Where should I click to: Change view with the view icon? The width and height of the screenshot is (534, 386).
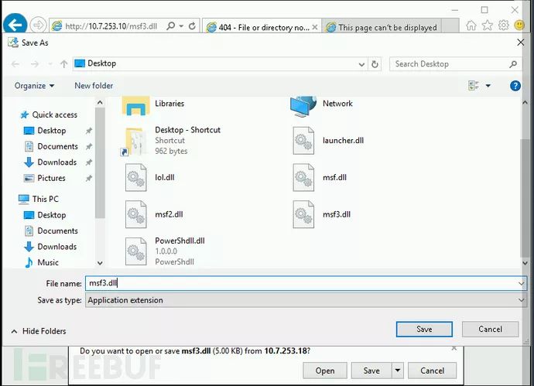474,85
